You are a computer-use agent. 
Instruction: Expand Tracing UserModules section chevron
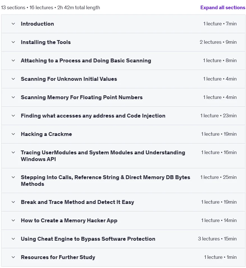click(x=13, y=152)
